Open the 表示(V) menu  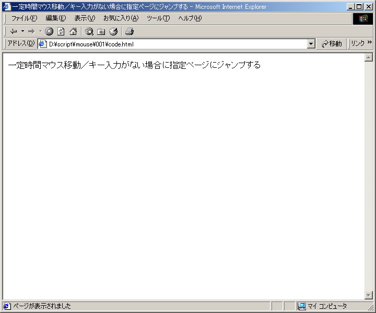[85, 18]
